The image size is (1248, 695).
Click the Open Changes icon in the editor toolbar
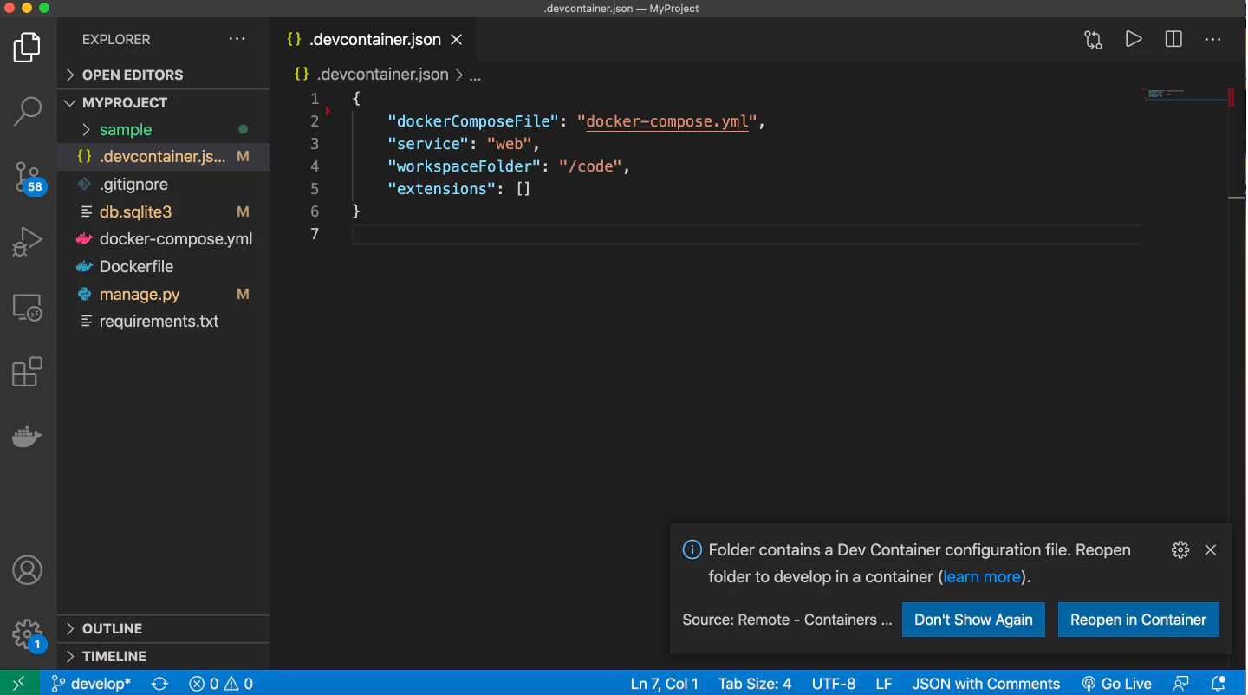click(1093, 40)
